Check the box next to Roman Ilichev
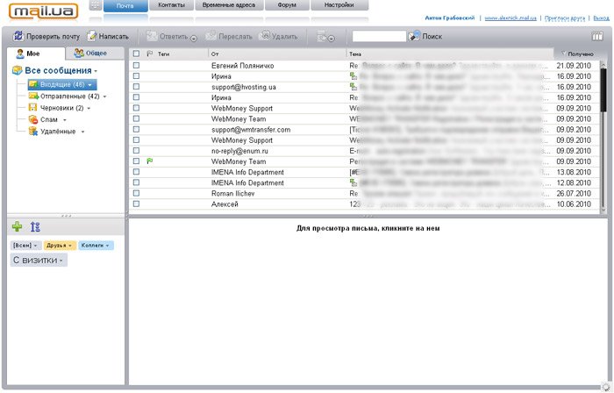The width and height of the screenshot is (614, 393). (x=136, y=193)
